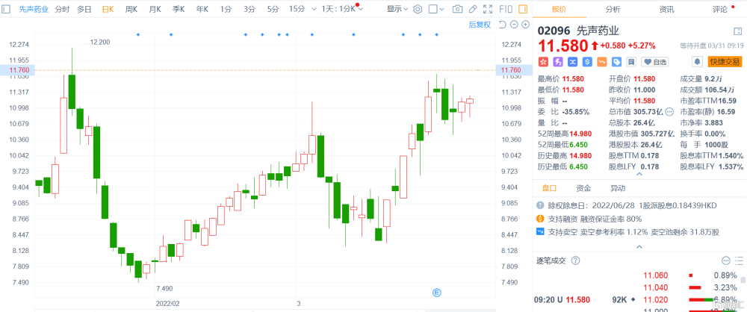Open F10 company info
This screenshot has height=312, width=747.
506,9
